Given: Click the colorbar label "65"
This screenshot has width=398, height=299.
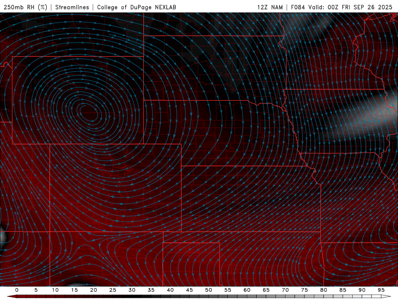Looking at the screenshot, I should (x=266, y=290).
